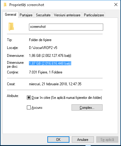Click the folder icon in the title bar
This screenshot has width=121, height=146.
pos(5,5)
